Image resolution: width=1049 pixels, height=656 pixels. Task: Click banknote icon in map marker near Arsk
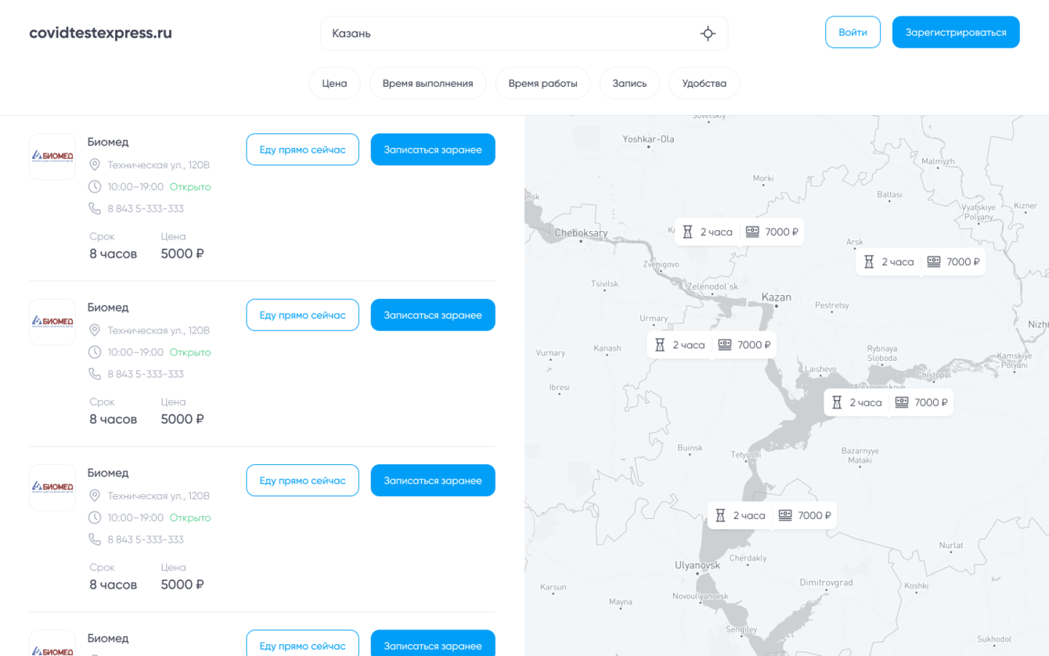pos(934,261)
